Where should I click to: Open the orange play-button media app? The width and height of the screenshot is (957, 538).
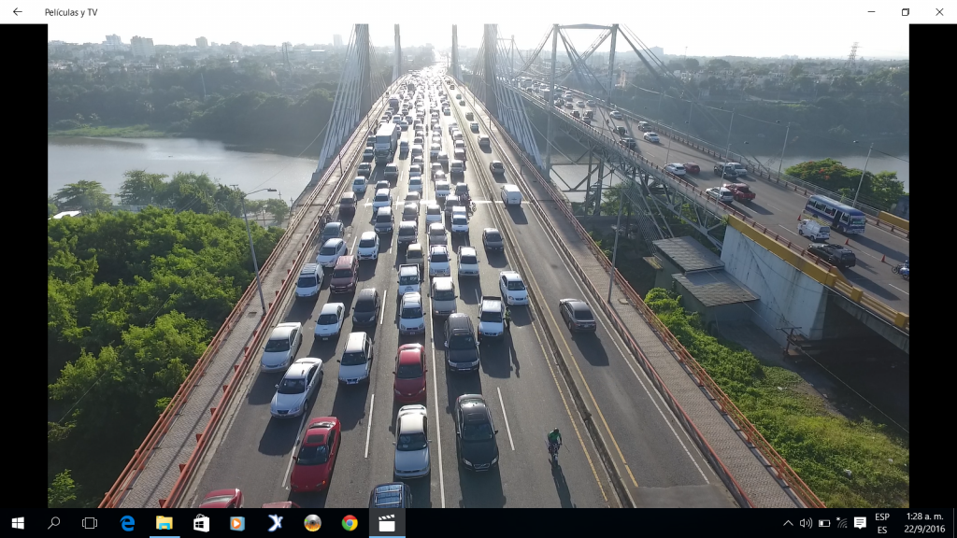237,523
